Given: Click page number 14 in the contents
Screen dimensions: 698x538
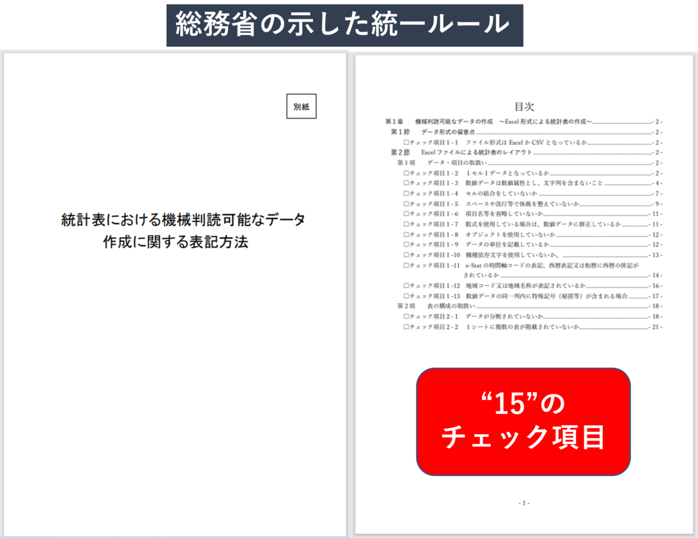Looking at the screenshot, I should tap(657, 275).
